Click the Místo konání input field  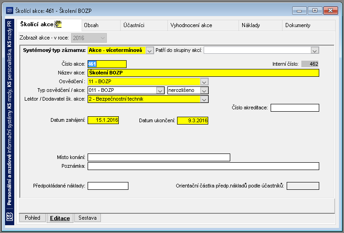coord(159,157)
